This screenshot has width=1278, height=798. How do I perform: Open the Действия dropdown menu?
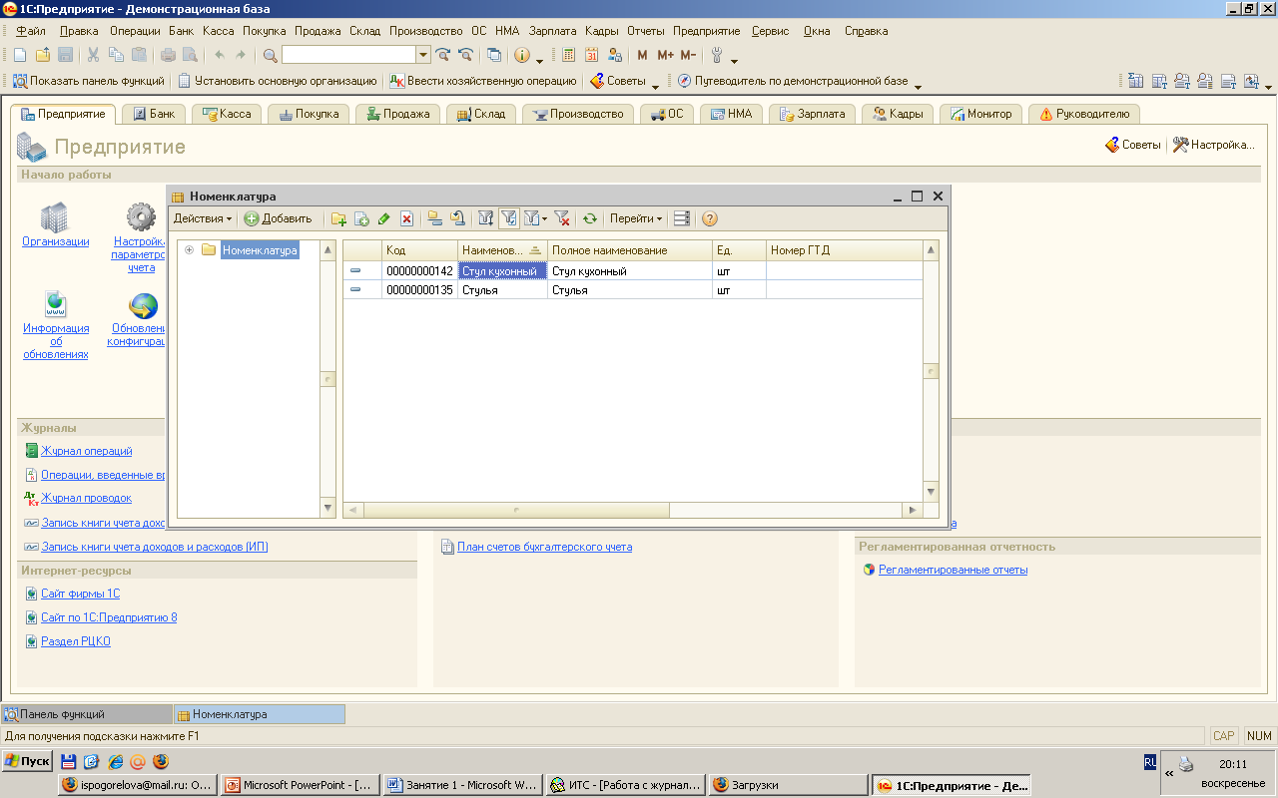(203, 218)
